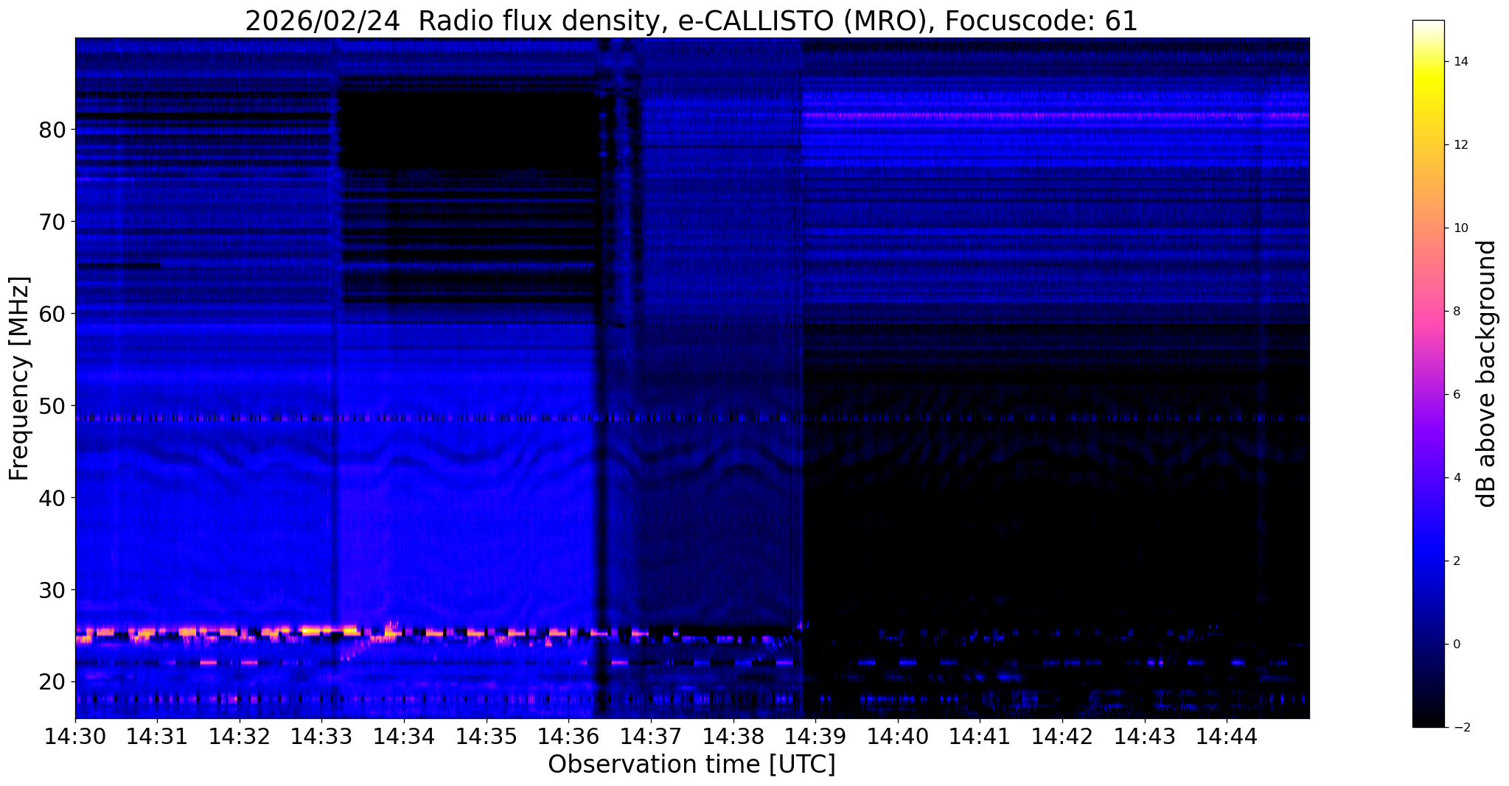The height and width of the screenshot is (786, 1509).
Task: Click the 14:31 time tick label
Action: point(157,735)
